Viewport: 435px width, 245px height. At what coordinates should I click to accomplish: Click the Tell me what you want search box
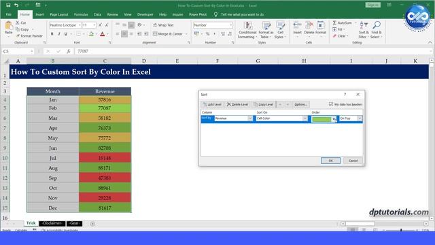tap(242, 14)
